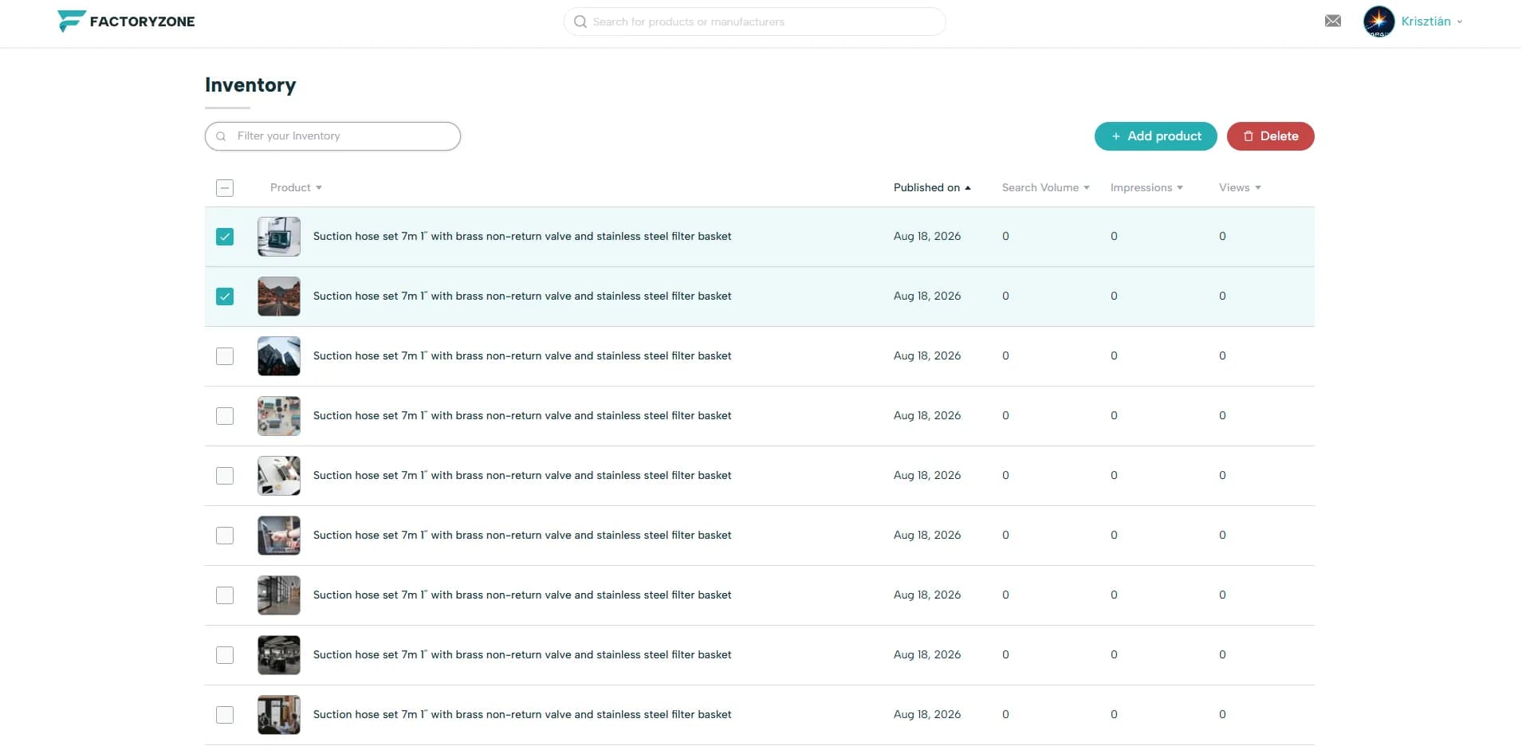The image size is (1522, 746).
Task: Click the Add product button
Action: coord(1155,136)
